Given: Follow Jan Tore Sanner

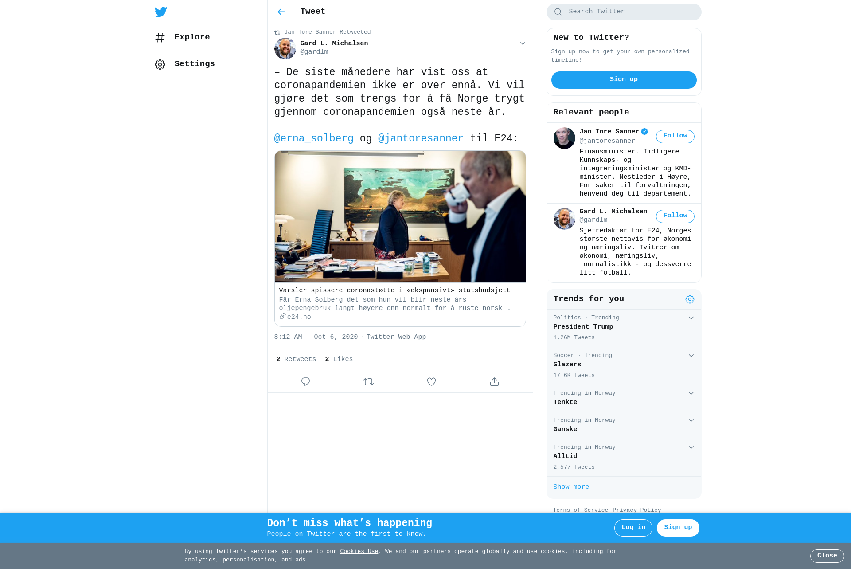Looking at the screenshot, I should click(x=675, y=136).
